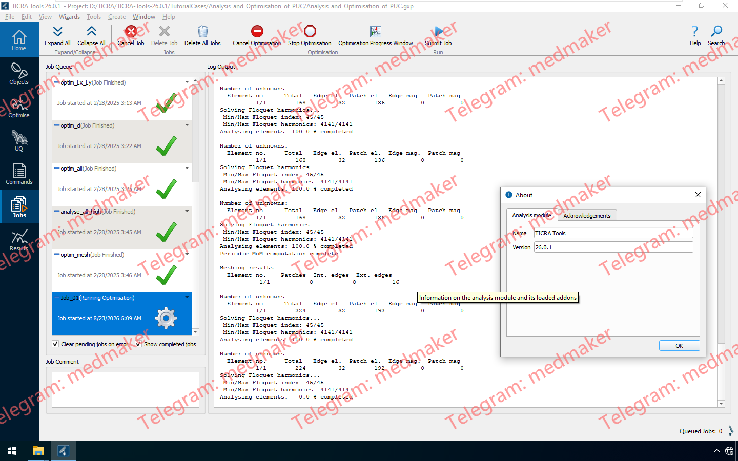
Task: Open the Wizards menu
Action: [x=69, y=17]
